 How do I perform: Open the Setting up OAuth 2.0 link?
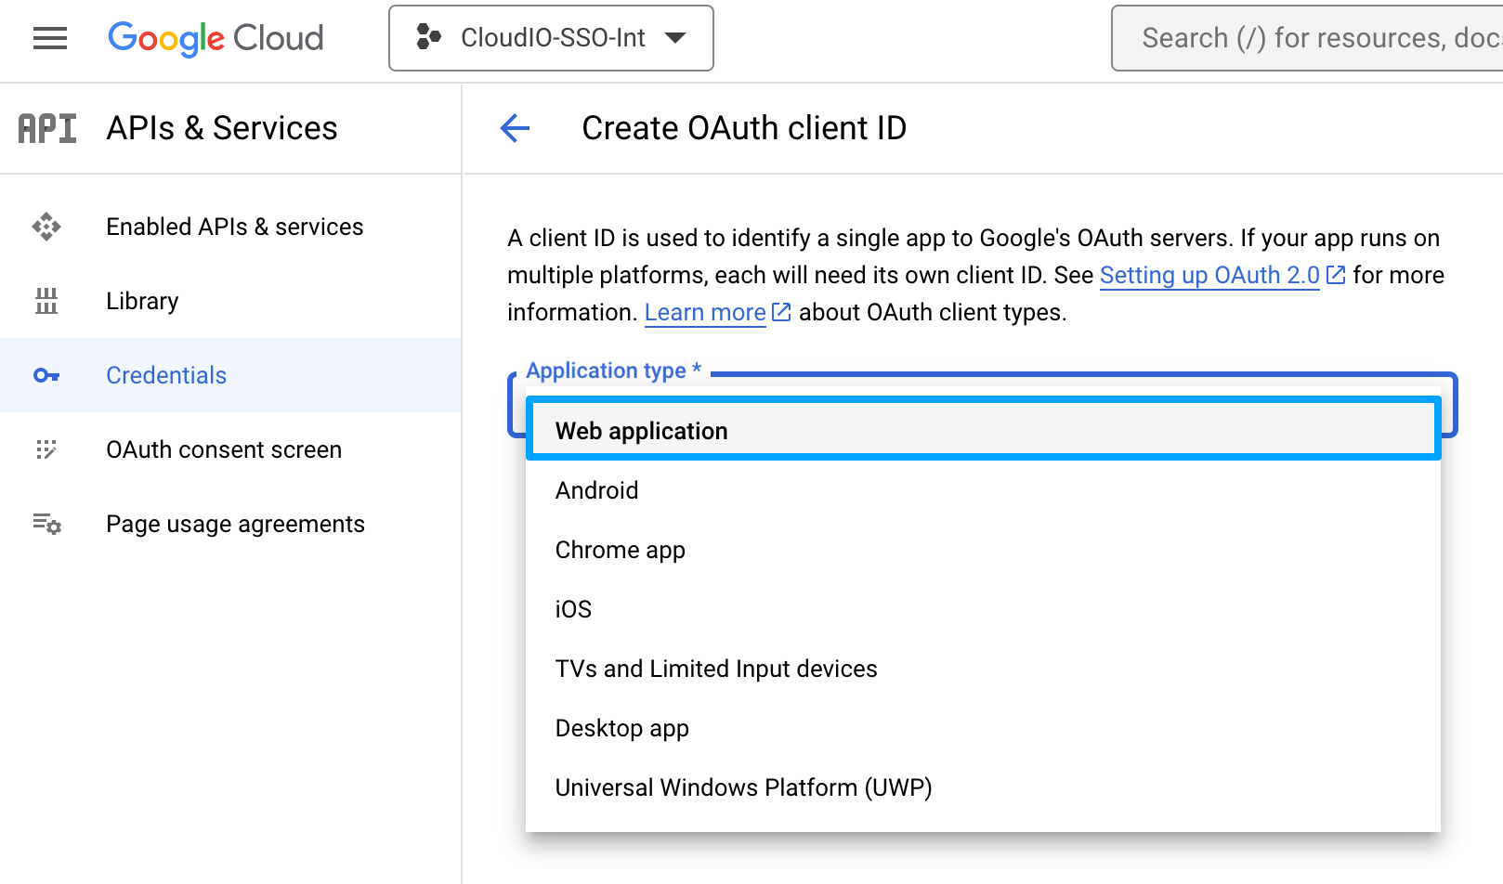[1209, 276]
